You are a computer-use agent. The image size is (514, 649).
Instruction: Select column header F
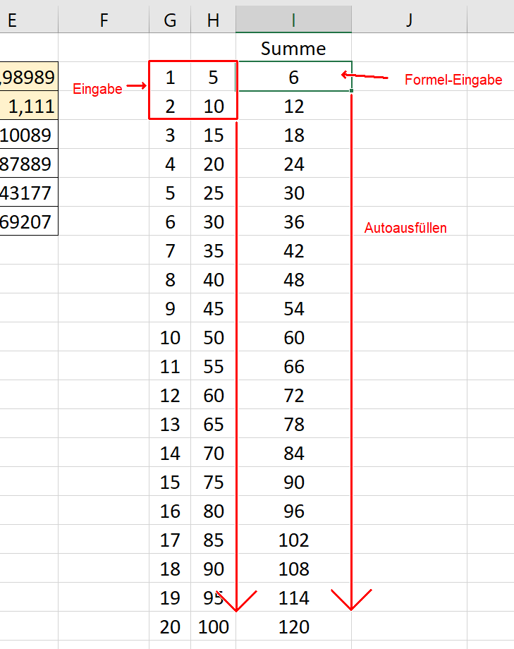[104, 20]
